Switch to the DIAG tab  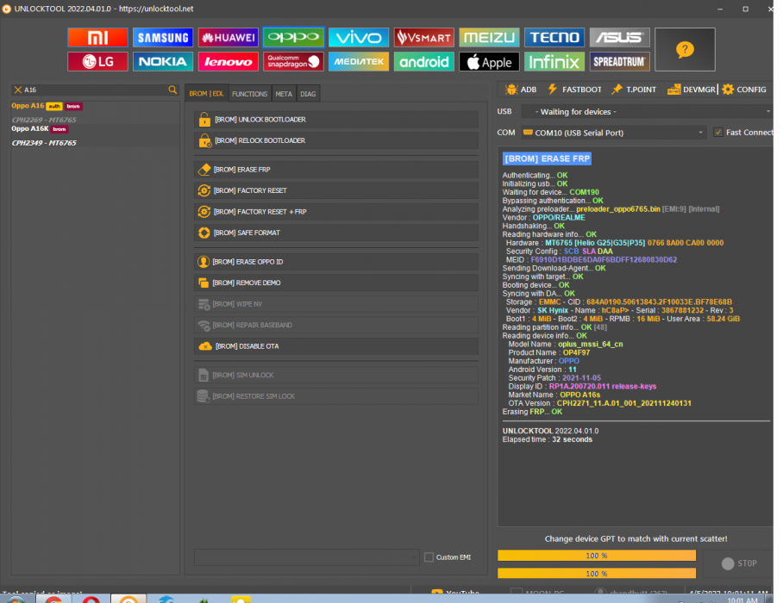point(308,94)
